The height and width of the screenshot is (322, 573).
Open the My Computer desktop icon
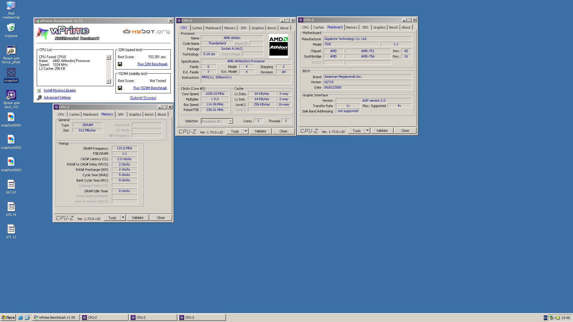pos(11,6)
